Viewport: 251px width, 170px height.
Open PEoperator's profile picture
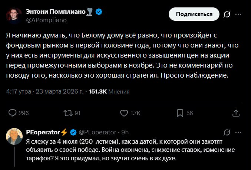(14, 136)
